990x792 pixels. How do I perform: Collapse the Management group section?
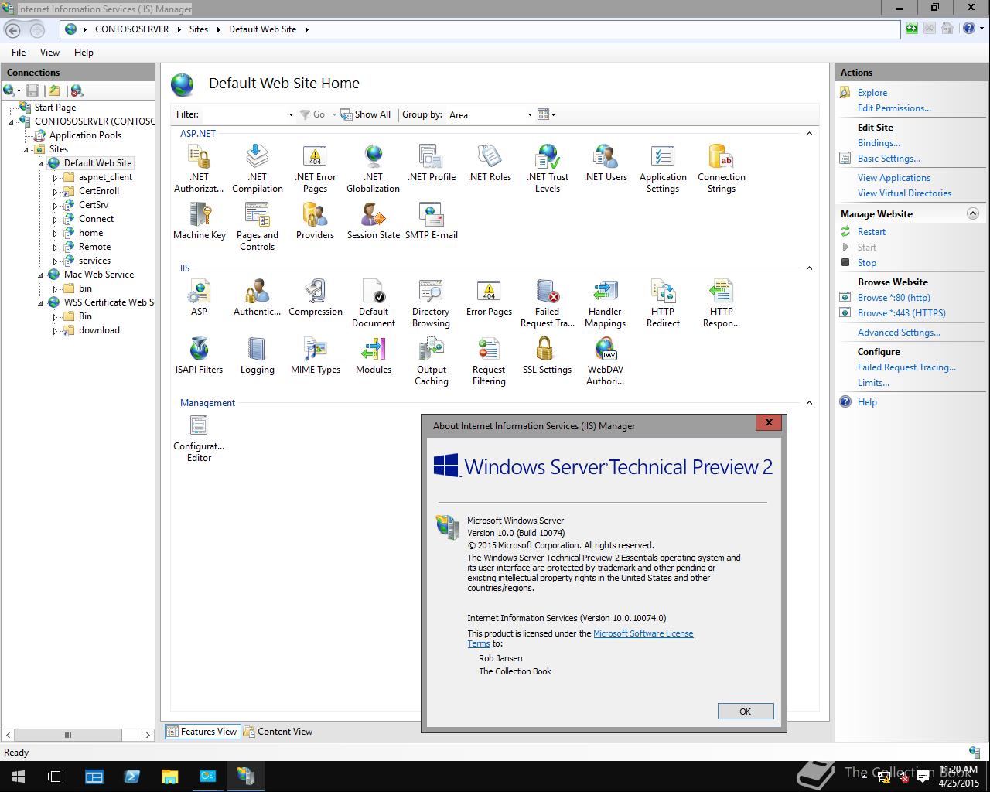point(809,403)
